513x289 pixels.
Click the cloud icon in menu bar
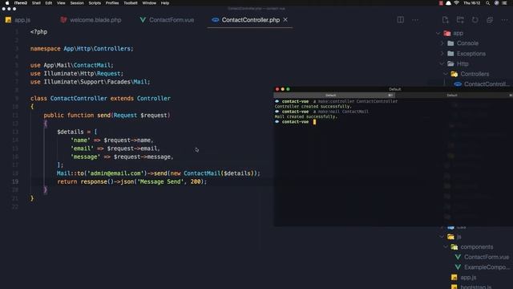pos(449,3)
